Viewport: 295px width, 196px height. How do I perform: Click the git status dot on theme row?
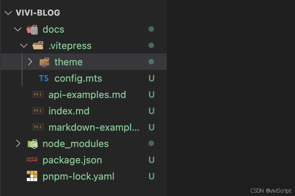(151, 62)
